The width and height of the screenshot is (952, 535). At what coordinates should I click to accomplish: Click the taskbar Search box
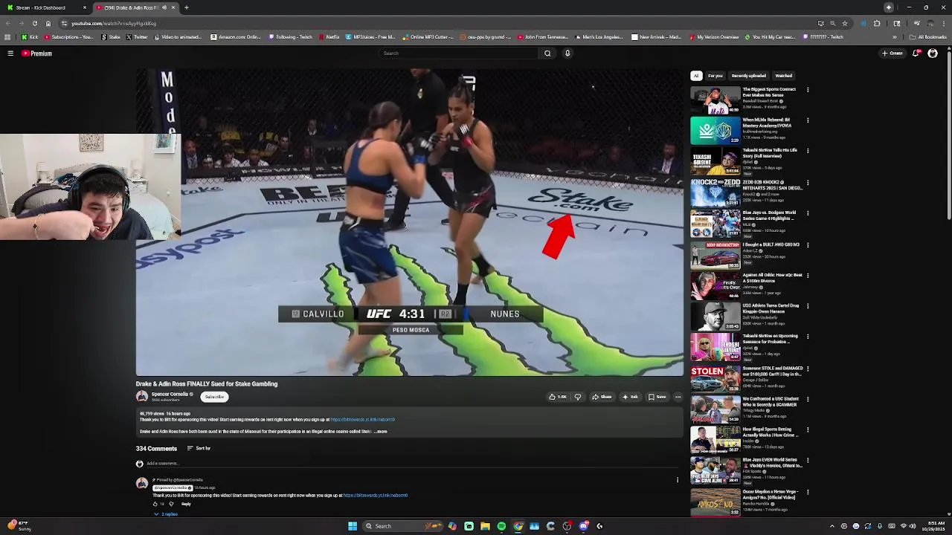[x=402, y=526]
